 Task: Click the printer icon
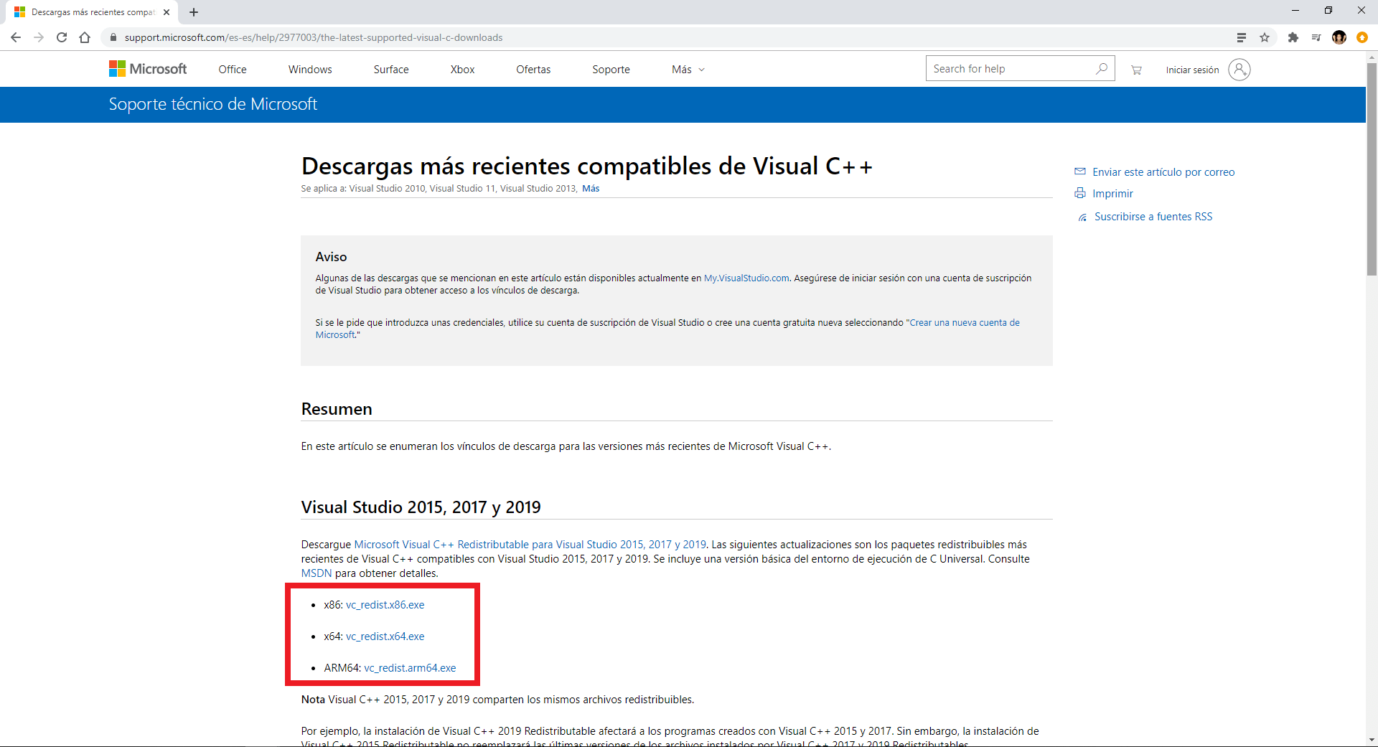tap(1079, 193)
